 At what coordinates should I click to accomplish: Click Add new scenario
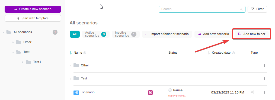tap(213, 34)
